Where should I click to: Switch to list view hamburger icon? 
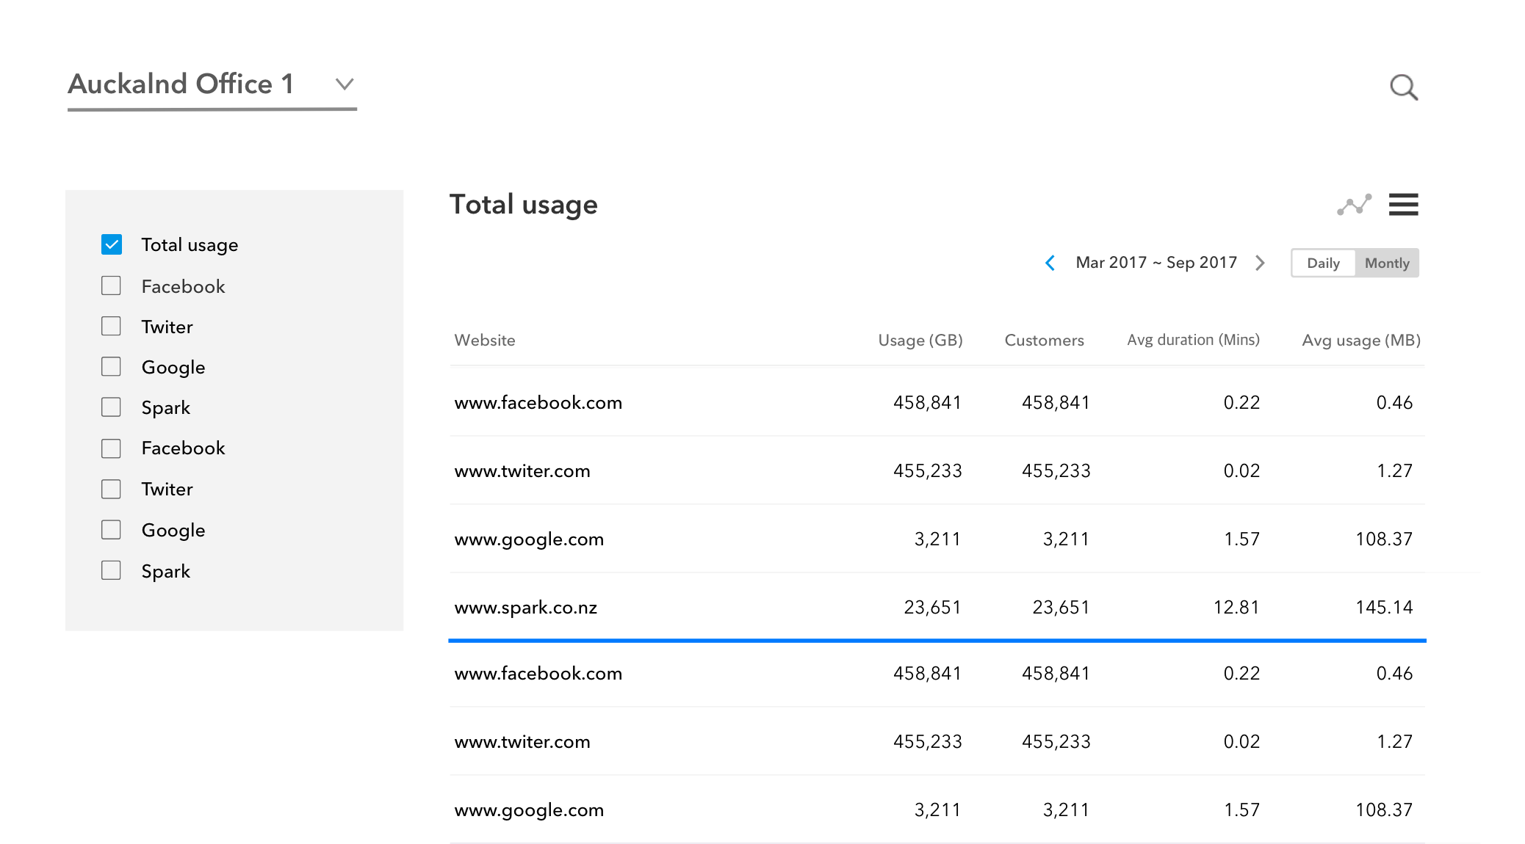pos(1403,205)
